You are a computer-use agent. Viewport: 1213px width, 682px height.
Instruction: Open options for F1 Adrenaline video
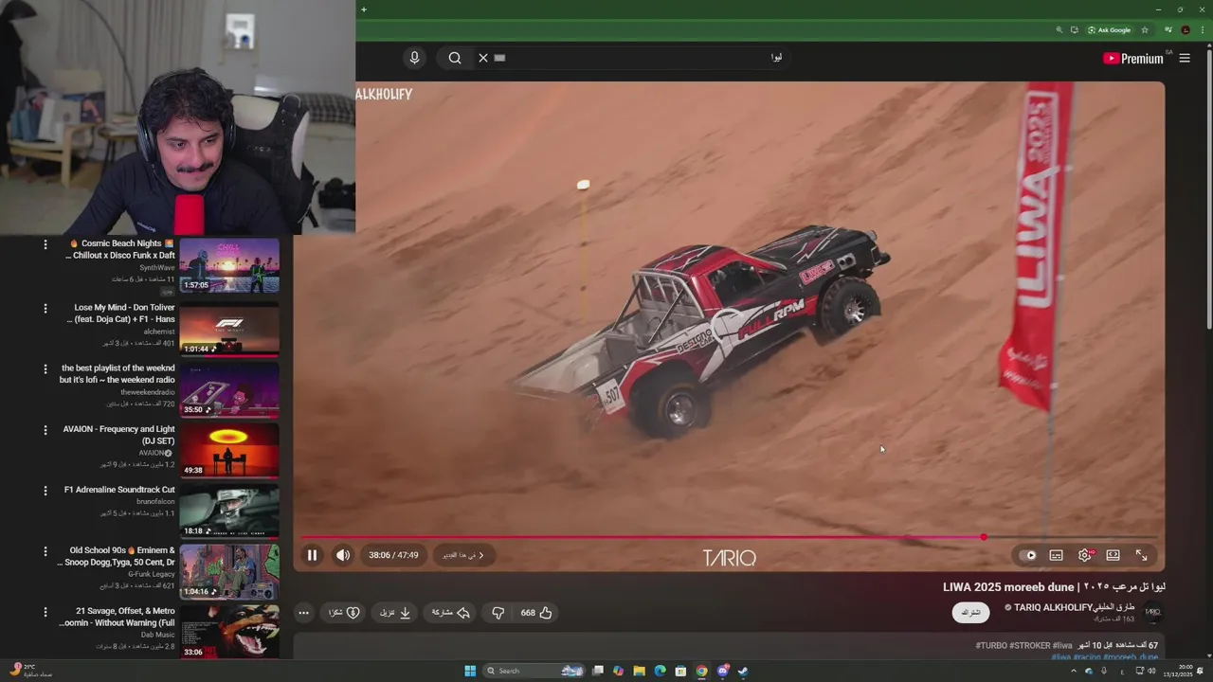tap(45, 491)
